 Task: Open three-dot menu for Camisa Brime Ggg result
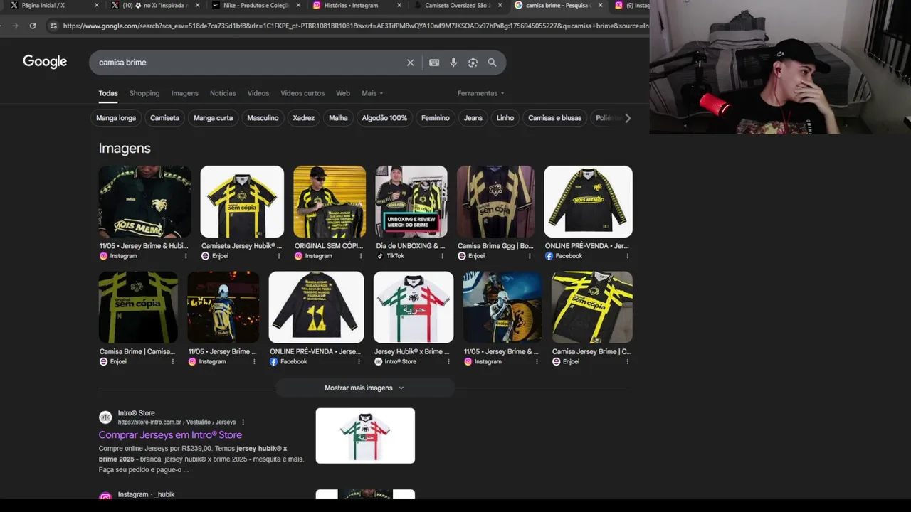529,256
